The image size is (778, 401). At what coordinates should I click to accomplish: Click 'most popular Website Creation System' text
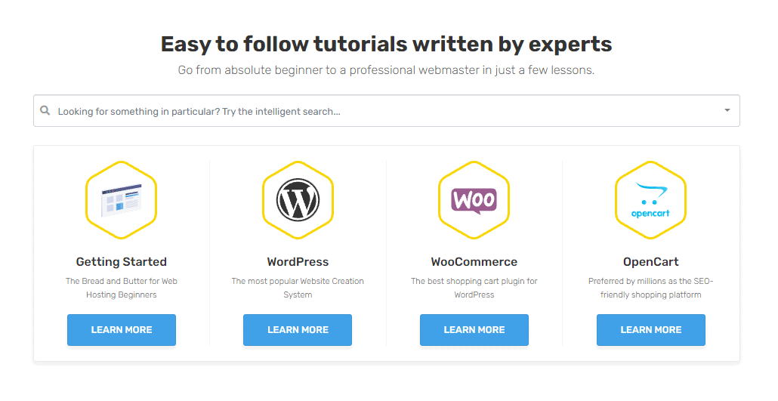(x=298, y=288)
